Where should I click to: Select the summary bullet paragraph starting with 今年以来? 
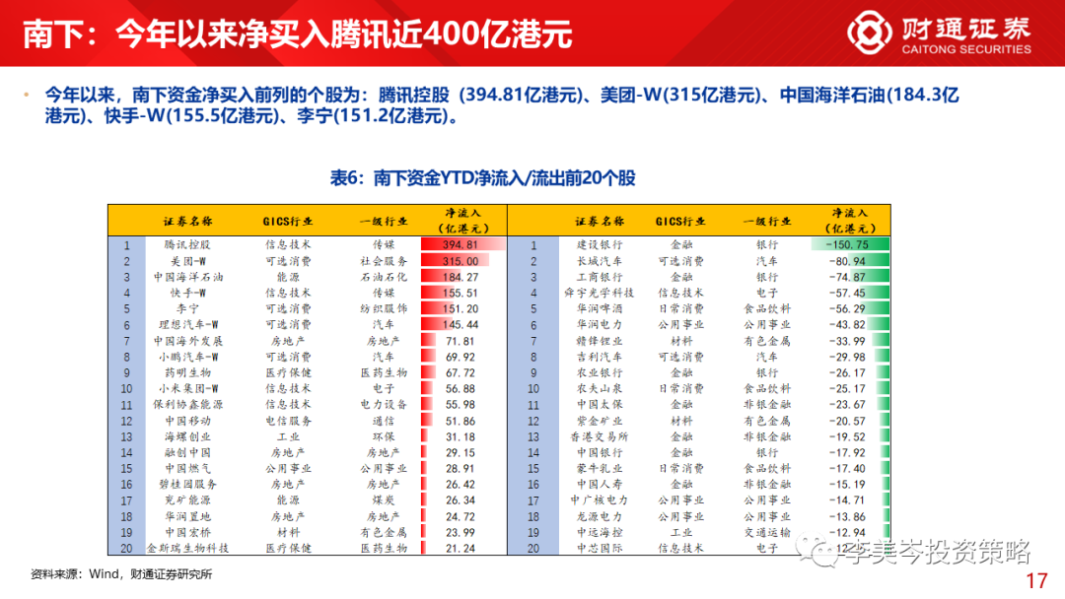pos(502,105)
